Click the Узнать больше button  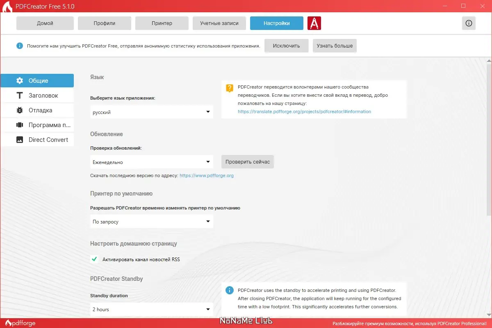(x=335, y=46)
